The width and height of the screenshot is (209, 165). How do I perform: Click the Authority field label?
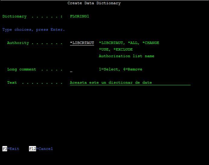click(18, 43)
